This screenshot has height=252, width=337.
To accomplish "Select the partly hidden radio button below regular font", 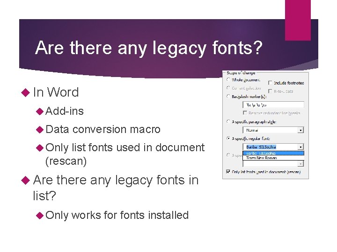I will [x=228, y=155].
